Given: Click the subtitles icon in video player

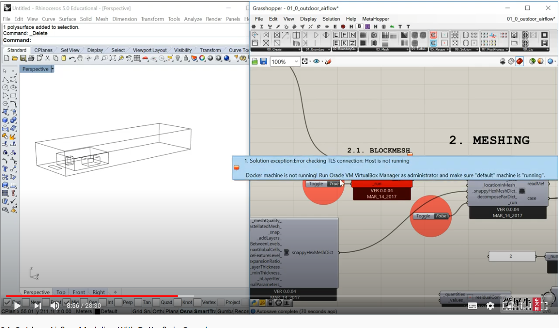Looking at the screenshot, I should pos(472,306).
